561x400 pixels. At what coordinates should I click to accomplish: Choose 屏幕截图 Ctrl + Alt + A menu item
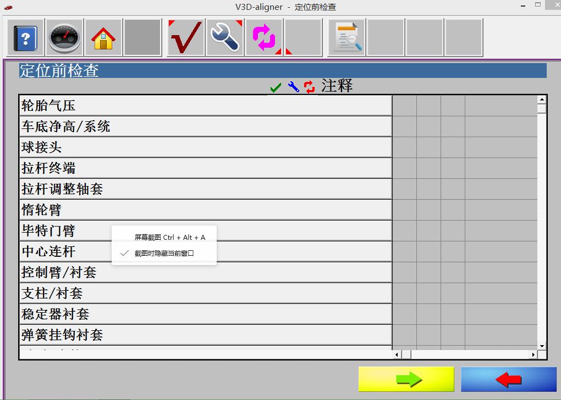click(x=169, y=238)
